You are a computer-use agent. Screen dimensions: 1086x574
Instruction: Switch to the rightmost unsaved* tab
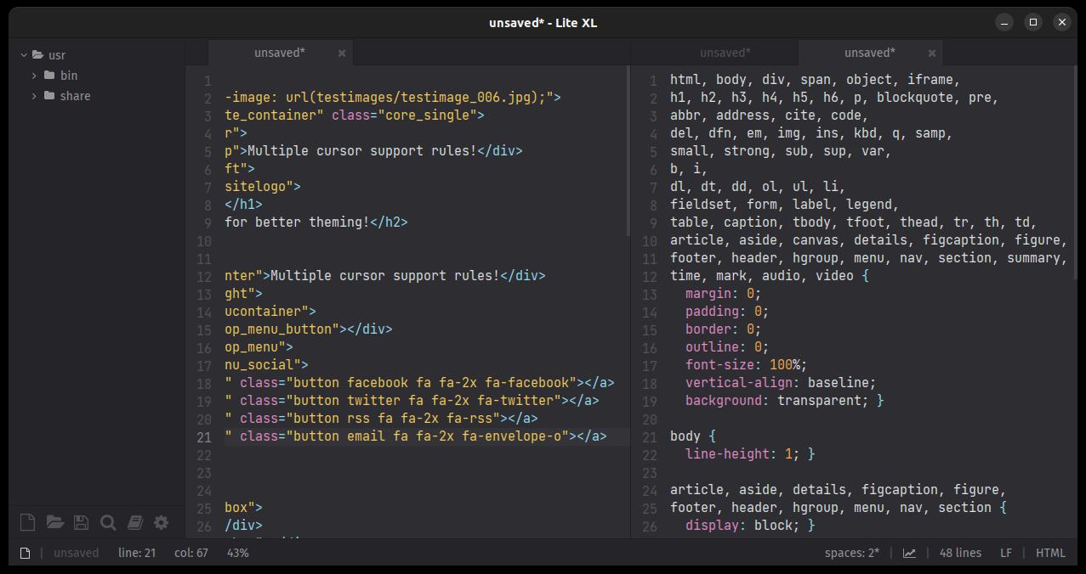(869, 53)
